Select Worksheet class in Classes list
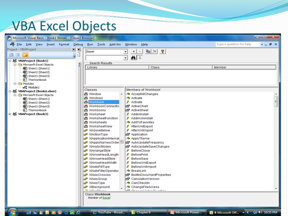This screenshot has width=288, height=216. tap(97, 114)
